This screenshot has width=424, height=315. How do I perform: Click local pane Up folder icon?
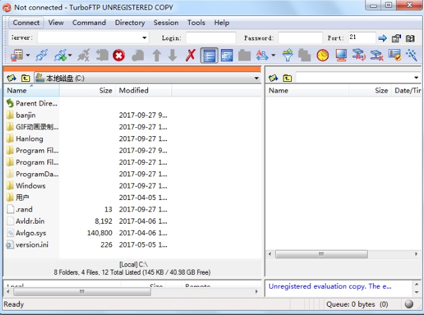pos(26,78)
